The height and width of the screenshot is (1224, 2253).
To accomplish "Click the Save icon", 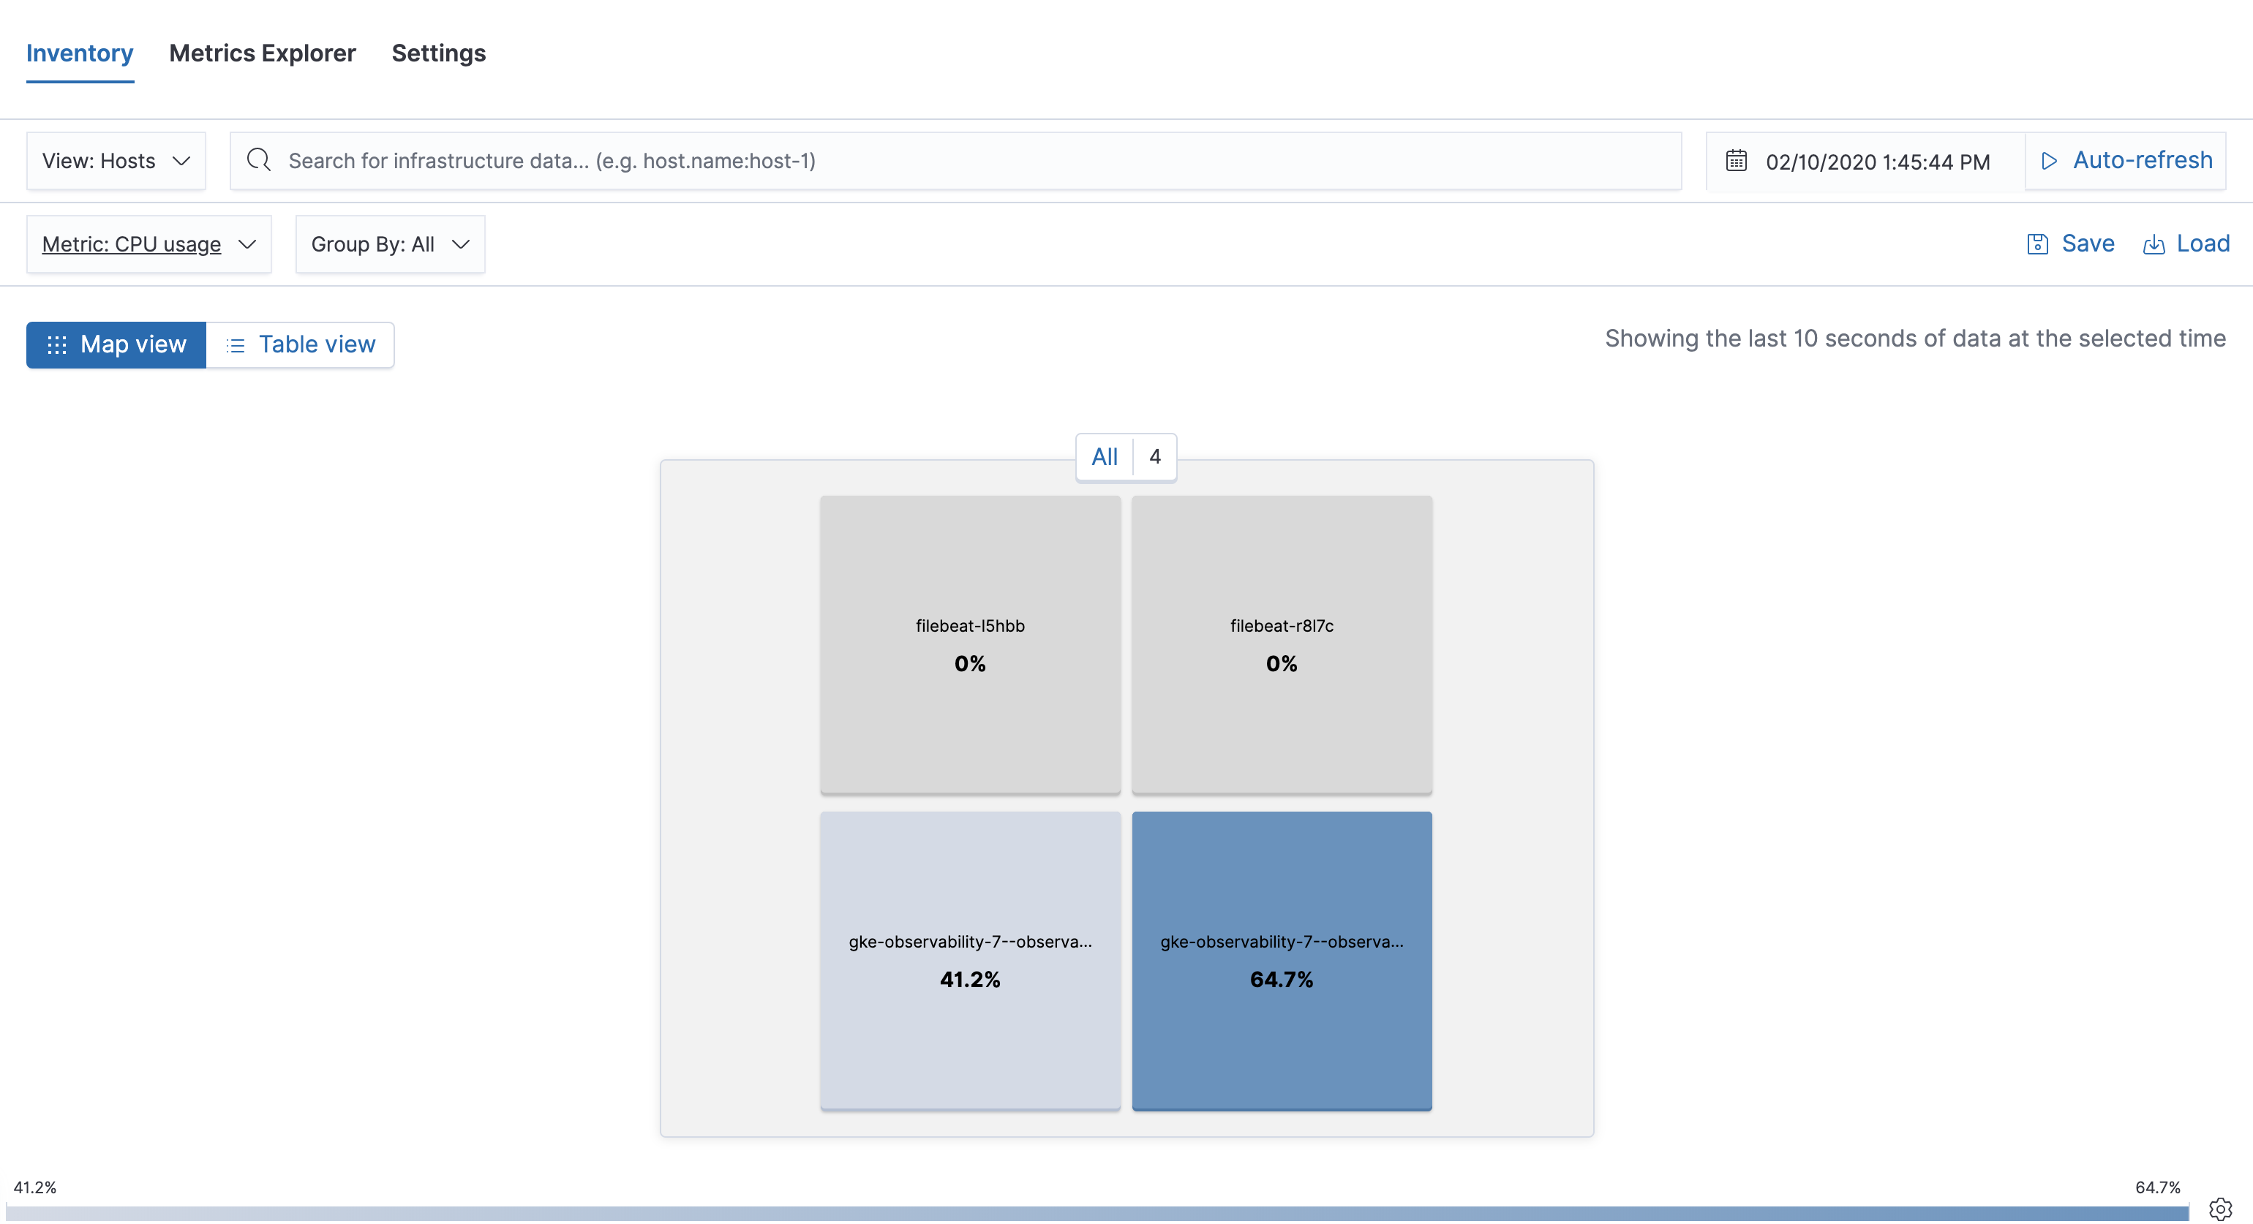I will pos(2037,241).
